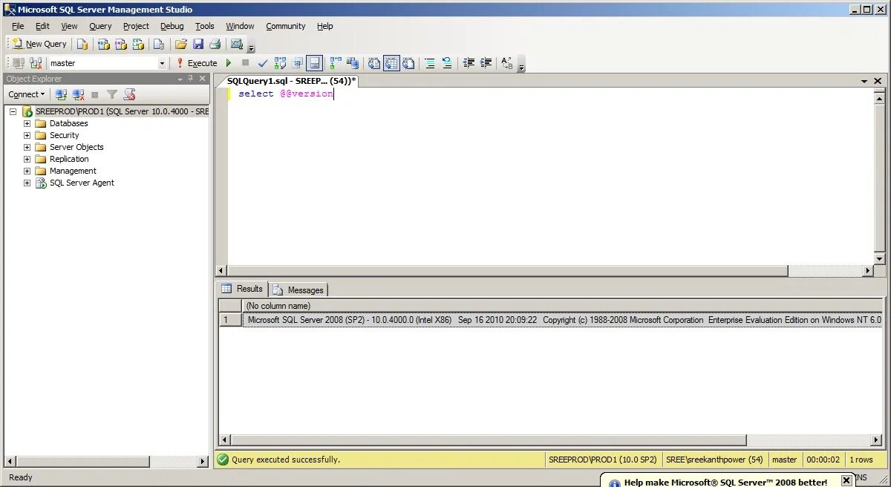Toggle IntelliSense Enabled
This screenshot has width=891, height=487.
click(314, 63)
